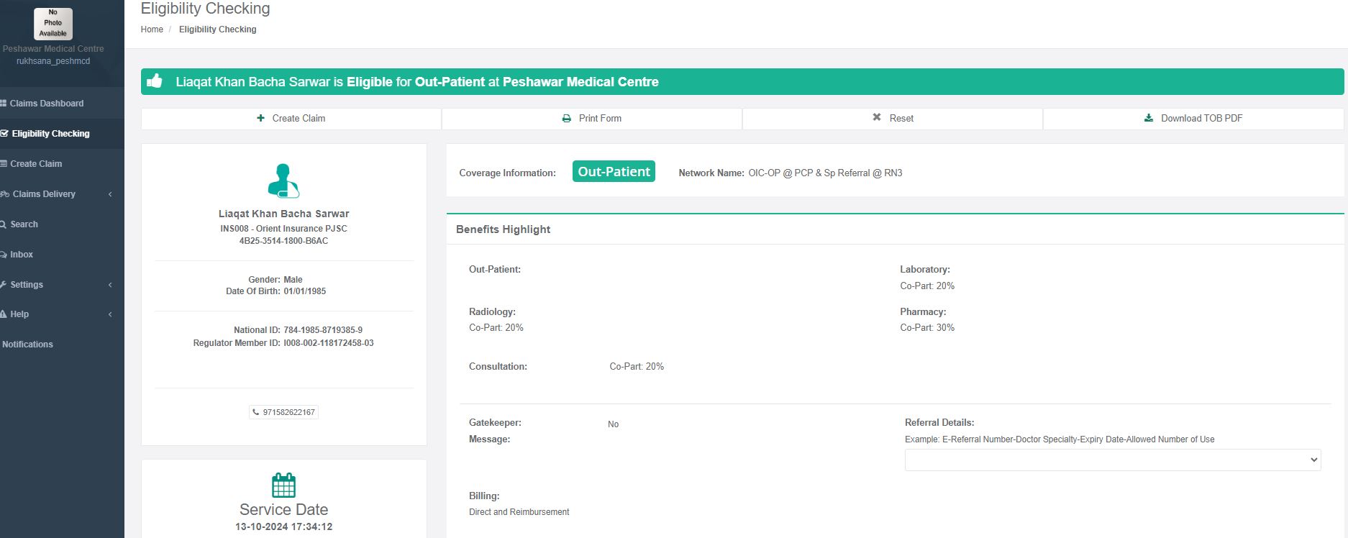1348x538 pixels.
Task: Click the Service Date calendar icon
Action: [283, 485]
